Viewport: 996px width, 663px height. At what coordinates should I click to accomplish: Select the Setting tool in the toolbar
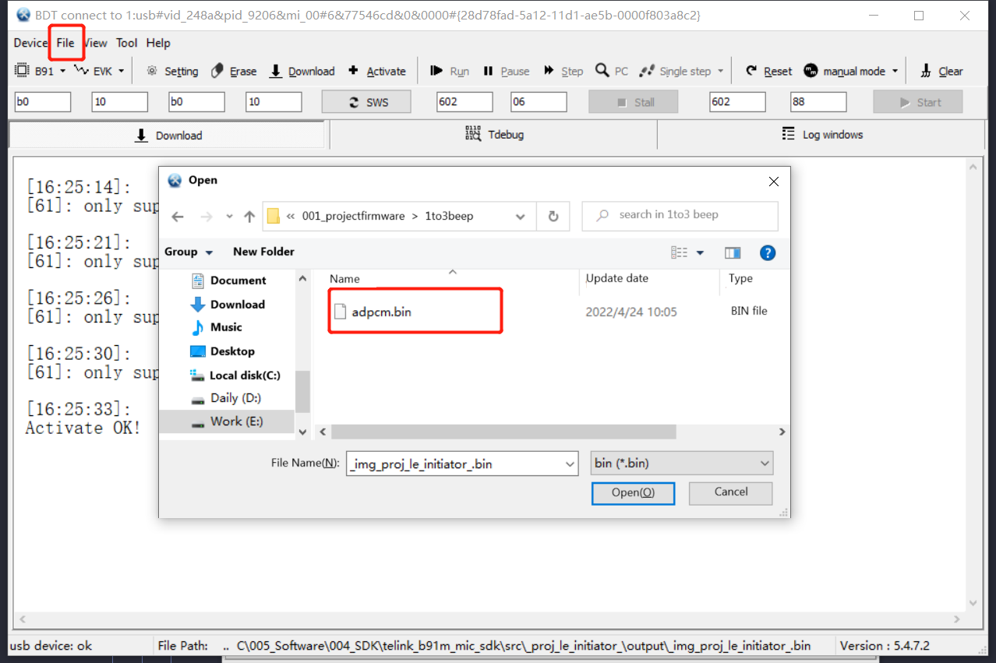(171, 70)
